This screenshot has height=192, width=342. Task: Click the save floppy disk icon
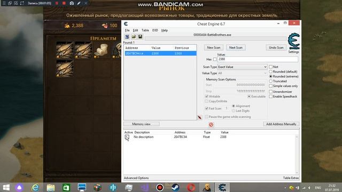[x=140, y=37]
